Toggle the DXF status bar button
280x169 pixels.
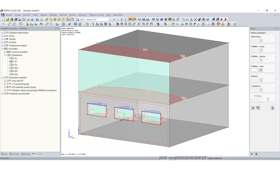pos(204,158)
